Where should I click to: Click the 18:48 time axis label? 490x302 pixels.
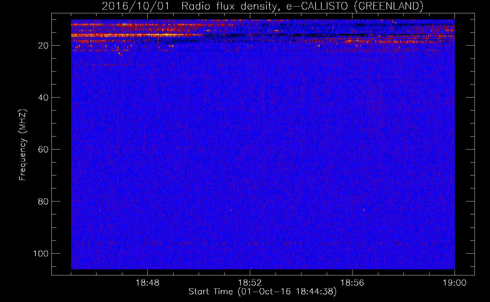tap(147, 283)
